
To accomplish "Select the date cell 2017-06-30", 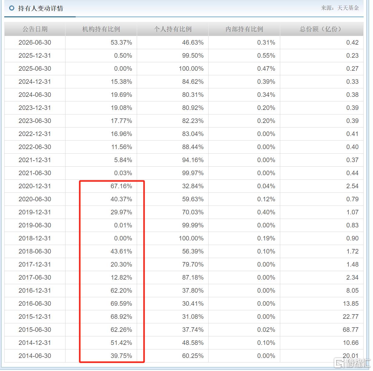I will [x=35, y=277].
